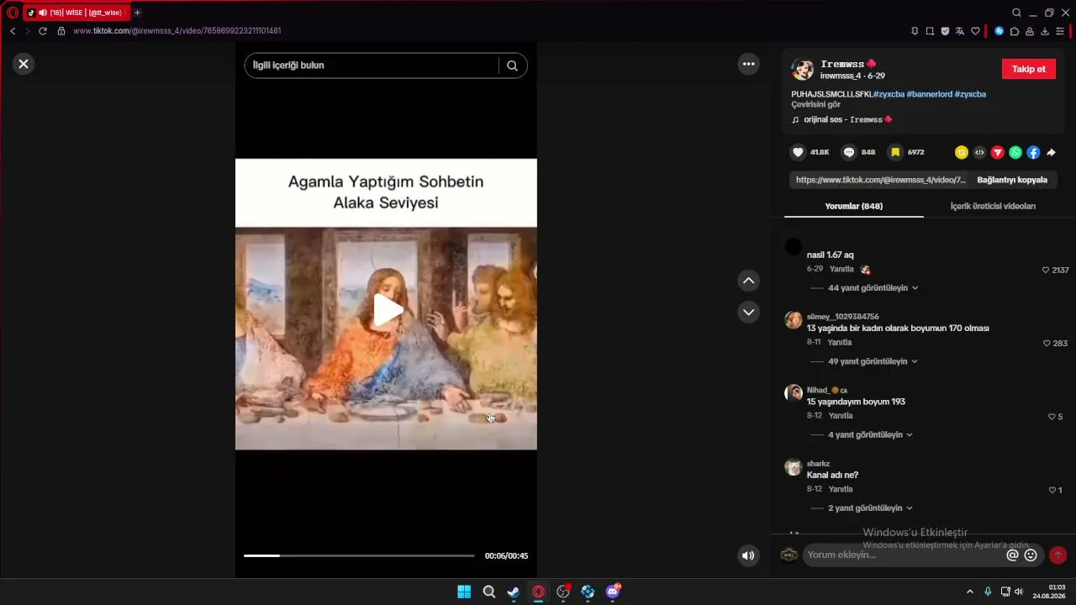Close the TikTok video viewer
The height and width of the screenshot is (605, 1076).
pyautogui.click(x=24, y=64)
